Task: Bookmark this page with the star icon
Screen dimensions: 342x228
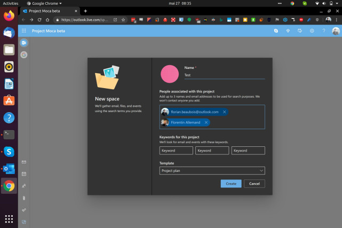Action: (123, 20)
